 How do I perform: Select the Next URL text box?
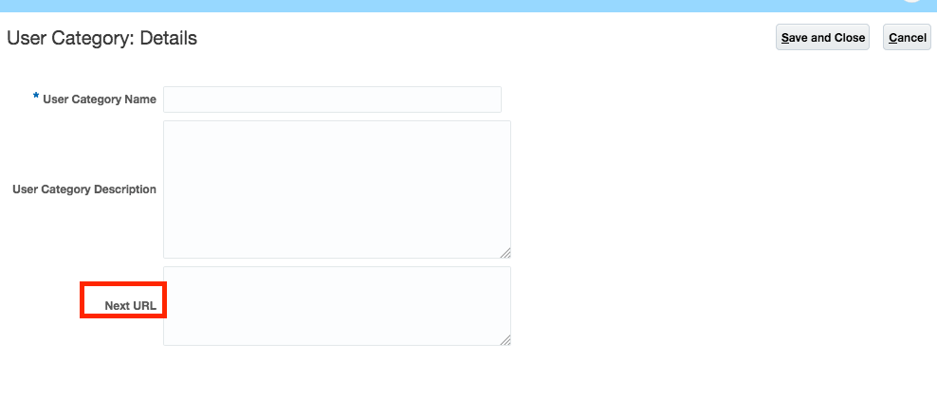tap(337, 306)
